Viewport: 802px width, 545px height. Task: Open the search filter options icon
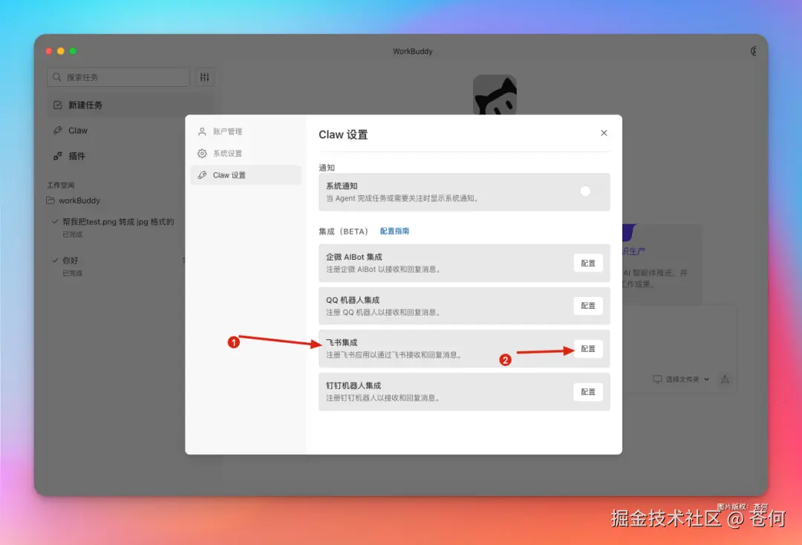tap(205, 77)
